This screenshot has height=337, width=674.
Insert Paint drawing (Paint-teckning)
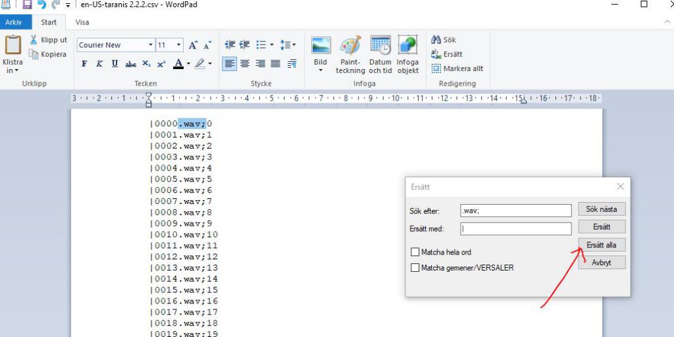(x=350, y=54)
